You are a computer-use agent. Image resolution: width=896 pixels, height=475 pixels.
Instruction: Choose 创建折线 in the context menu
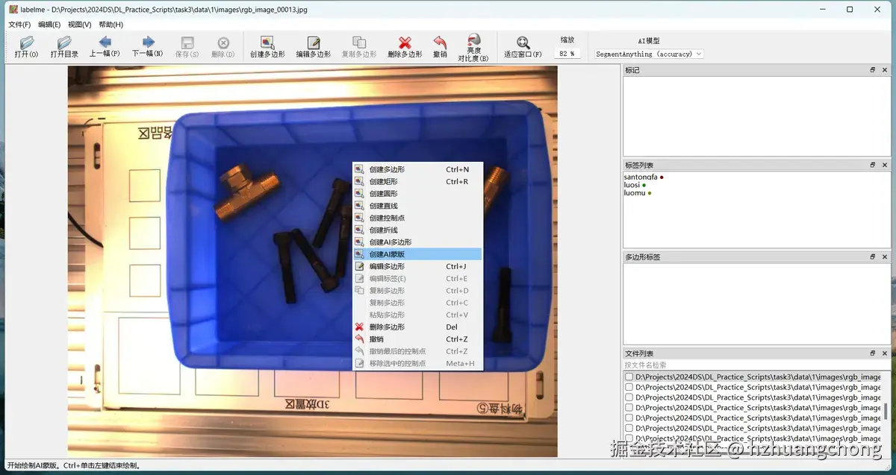tap(417, 230)
